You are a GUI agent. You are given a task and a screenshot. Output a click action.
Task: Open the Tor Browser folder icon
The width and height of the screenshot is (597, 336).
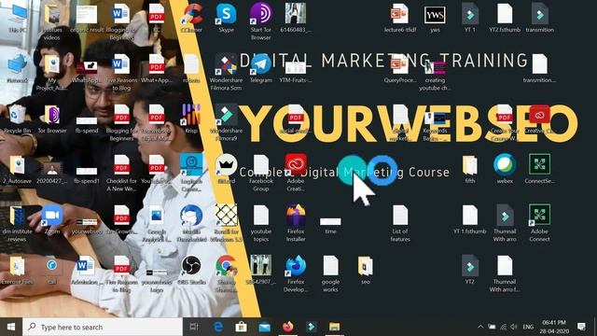(52, 119)
